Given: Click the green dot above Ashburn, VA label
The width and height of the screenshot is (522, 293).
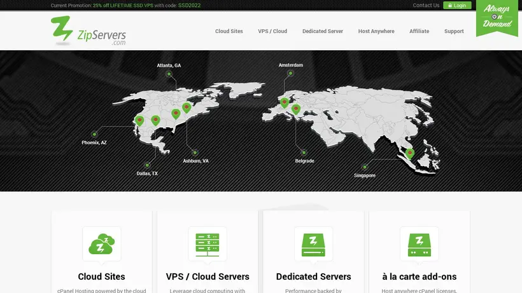Looking at the screenshot, I should (x=195, y=153).
